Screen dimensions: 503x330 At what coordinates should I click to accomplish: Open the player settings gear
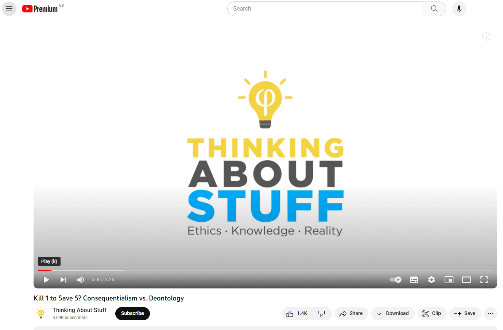432,280
